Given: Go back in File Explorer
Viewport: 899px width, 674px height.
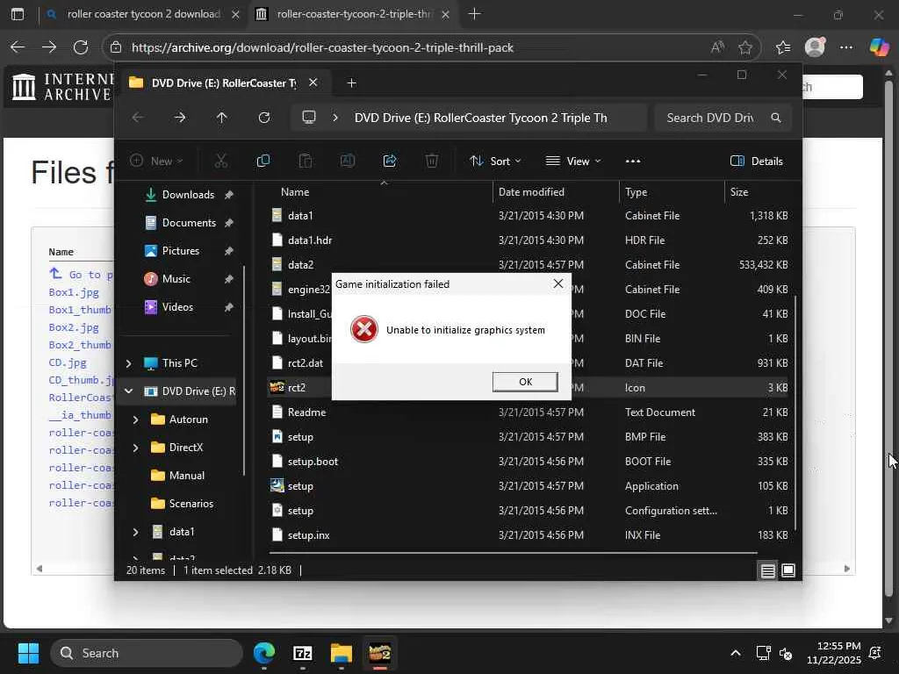Looking at the screenshot, I should click(x=138, y=118).
